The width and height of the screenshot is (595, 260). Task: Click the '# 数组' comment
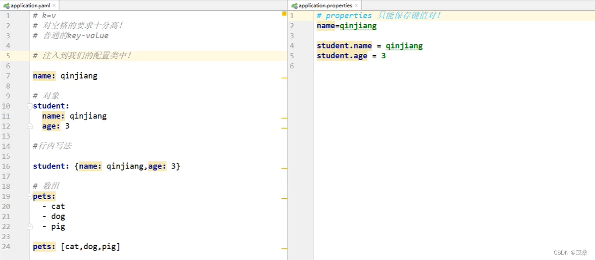46,186
